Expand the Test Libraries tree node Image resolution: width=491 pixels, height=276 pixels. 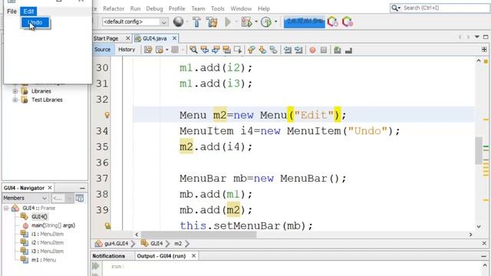tap(15, 100)
